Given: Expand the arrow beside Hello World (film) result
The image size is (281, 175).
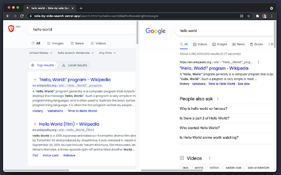Looking at the screenshot, I should coord(35,124).
